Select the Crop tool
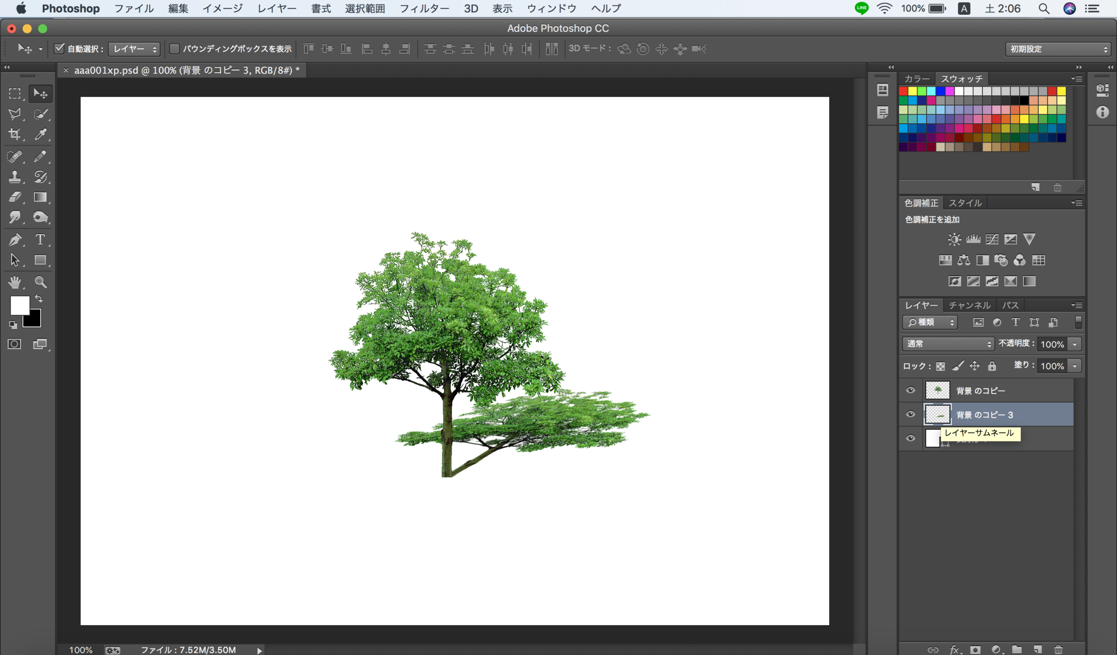1117x655 pixels. tap(16, 134)
